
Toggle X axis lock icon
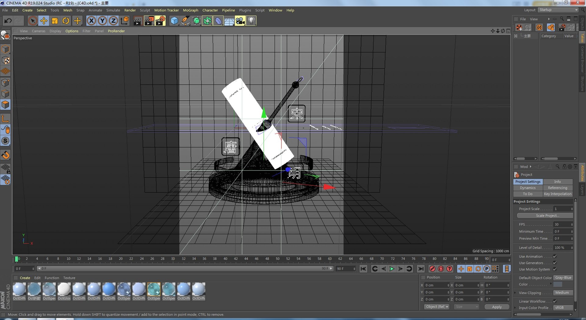pos(91,21)
